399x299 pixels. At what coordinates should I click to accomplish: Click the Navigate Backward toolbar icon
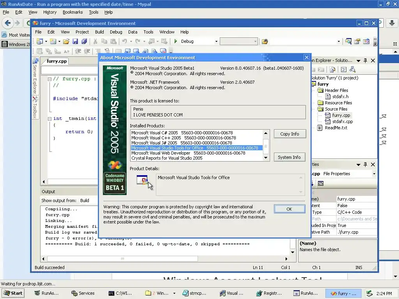click(152, 41)
